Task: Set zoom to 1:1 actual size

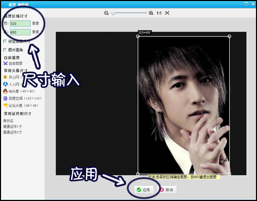Action: click(159, 13)
